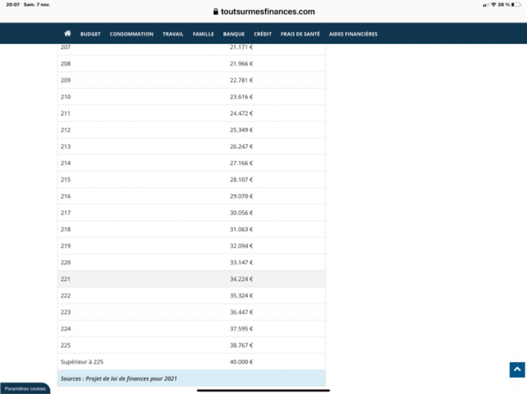Open AIDES FINANCIÈRES in the navbar

(x=353, y=34)
